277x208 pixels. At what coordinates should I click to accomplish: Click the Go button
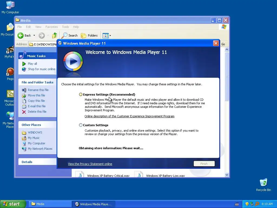(x=223, y=44)
